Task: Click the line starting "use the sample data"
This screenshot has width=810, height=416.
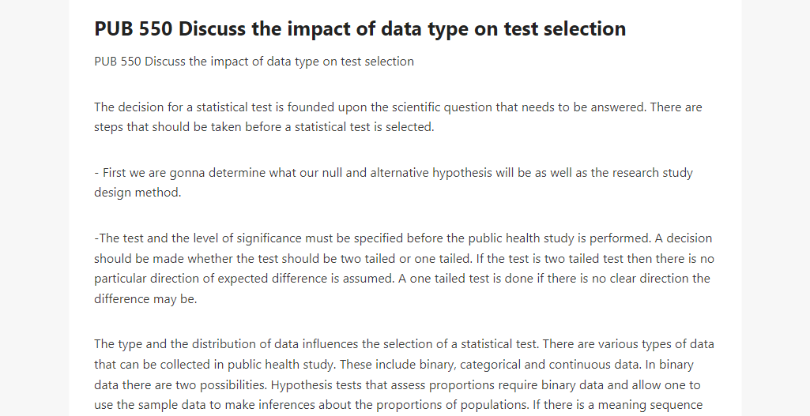Action: (x=397, y=405)
